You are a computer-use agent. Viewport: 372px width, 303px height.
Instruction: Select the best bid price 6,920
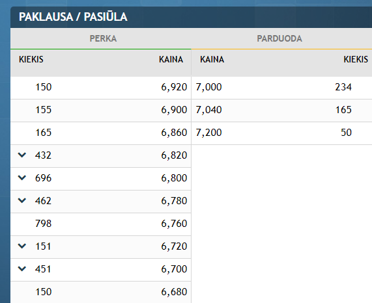(x=174, y=87)
